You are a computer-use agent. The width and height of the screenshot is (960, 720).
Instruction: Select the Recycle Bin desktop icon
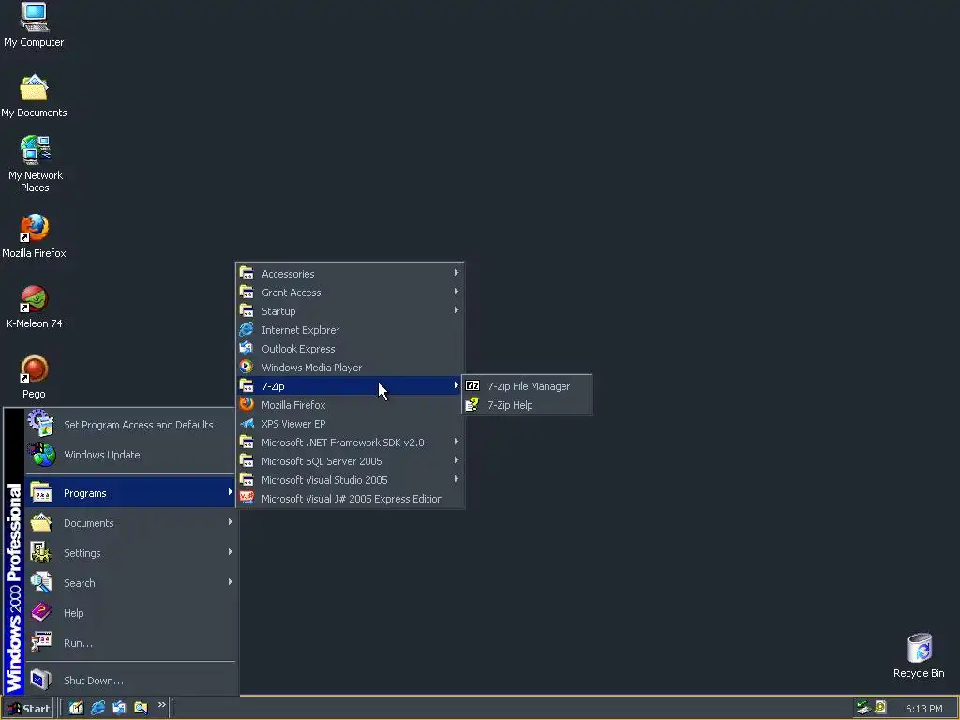pyautogui.click(x=919, y=655)
